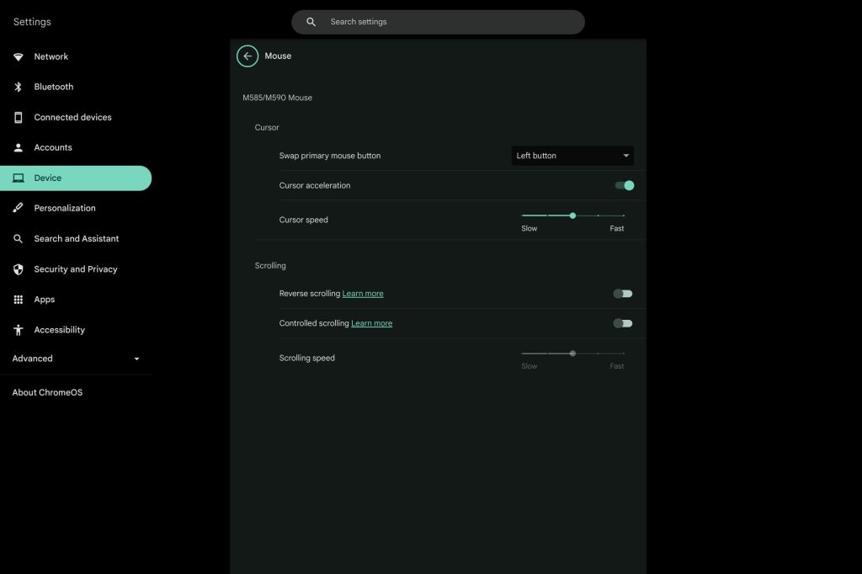Click the back arrow beside Mouse
Screen dimensions: 862x574
tap(247, 56)
